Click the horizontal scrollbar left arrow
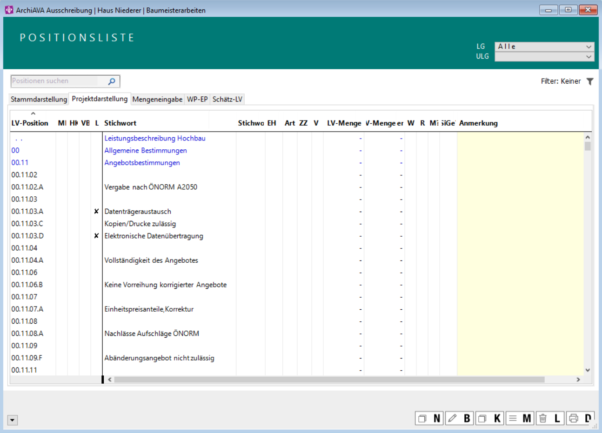The width and height of the screenshot is (602, 433). tap(110, 380)
